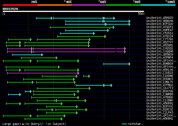Select the UniRef100_C0QSQ1 label

click(160, 48)
